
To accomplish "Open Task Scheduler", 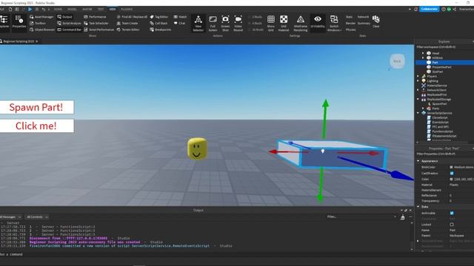I will (96, 23).
